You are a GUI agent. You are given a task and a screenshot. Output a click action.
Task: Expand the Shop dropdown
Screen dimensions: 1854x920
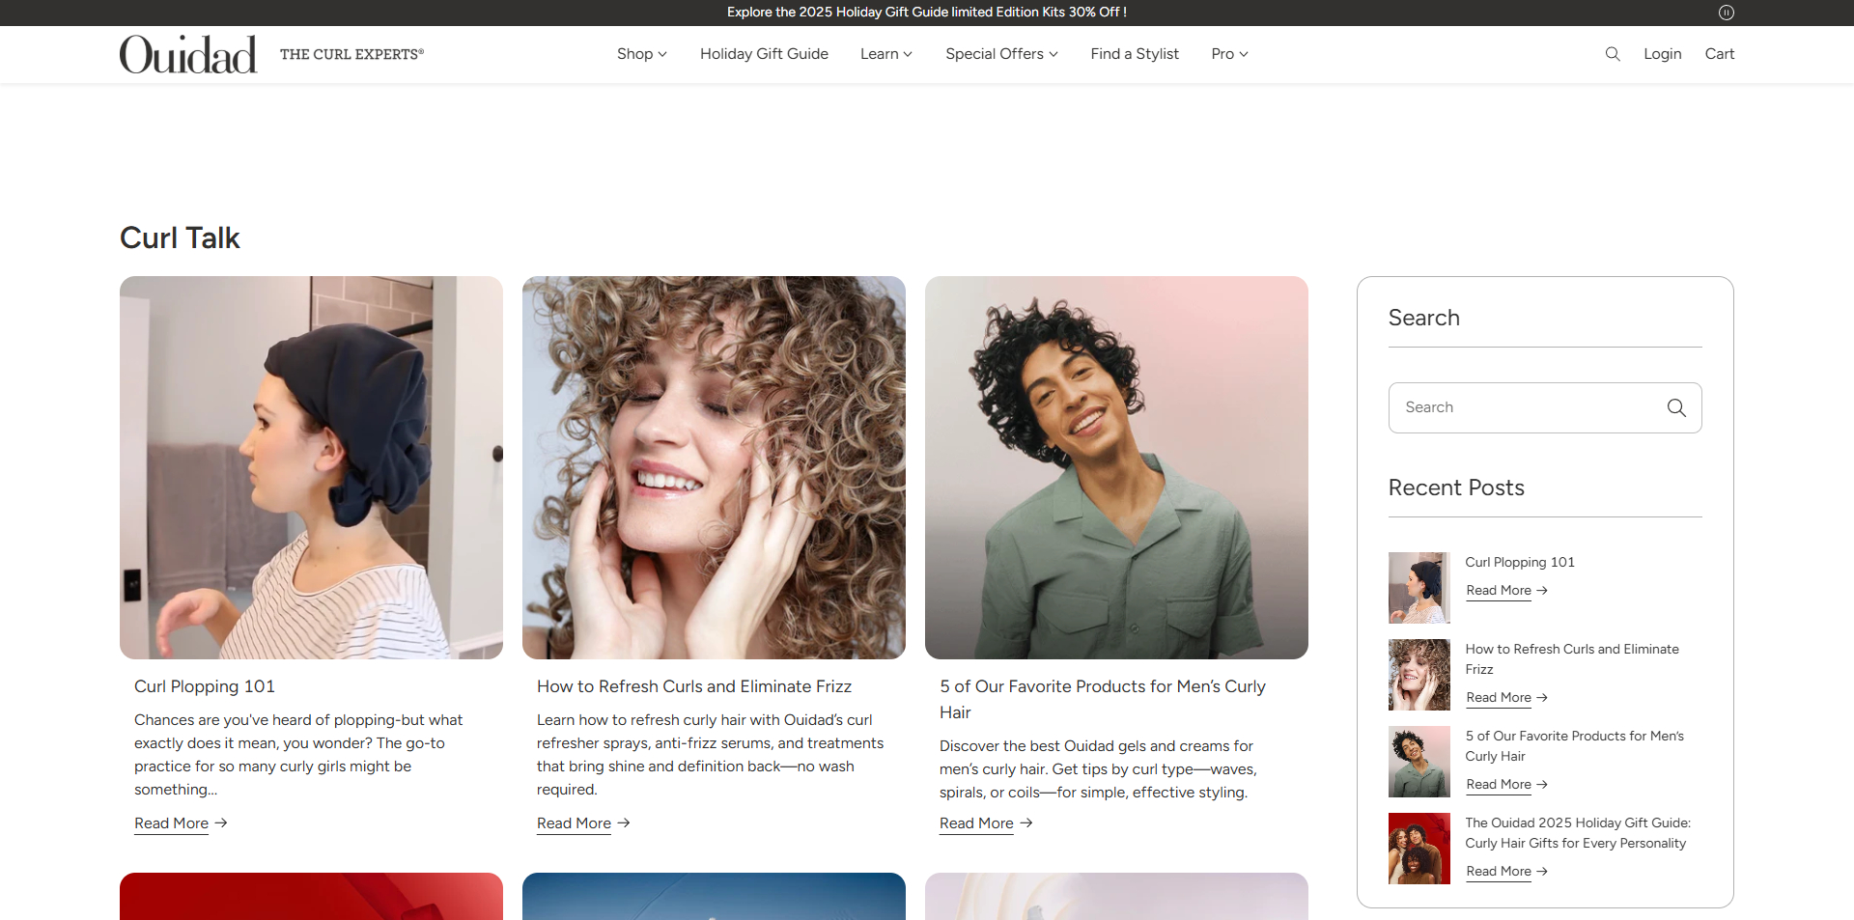pos(640,54)
